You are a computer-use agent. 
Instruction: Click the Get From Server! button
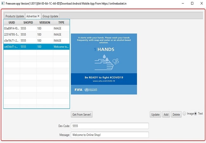click(82, 114)
